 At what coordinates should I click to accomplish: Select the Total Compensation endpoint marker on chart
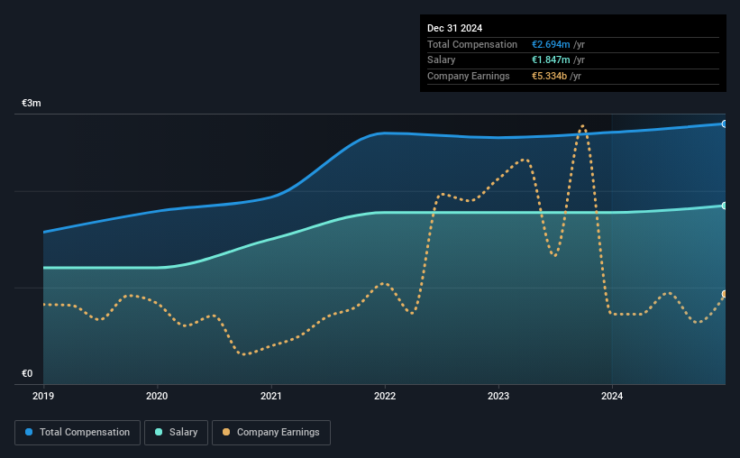725,124
